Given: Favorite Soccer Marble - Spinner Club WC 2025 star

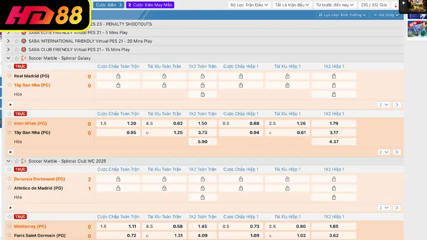Looking at the screenshot, I should point(17,161).
